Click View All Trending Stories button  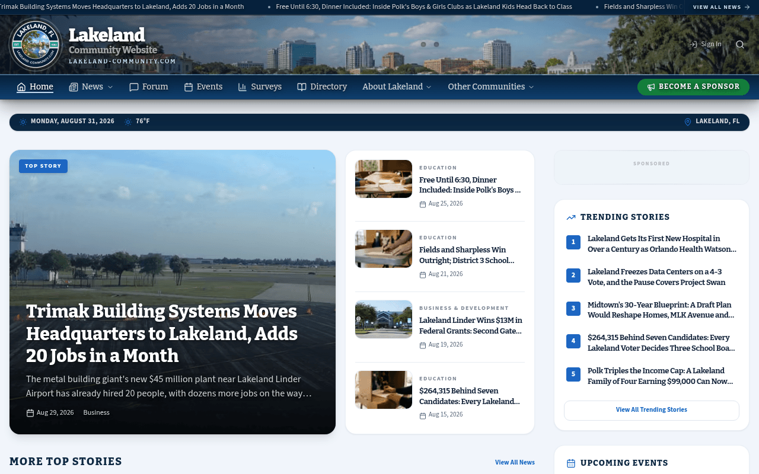(652, 410)
